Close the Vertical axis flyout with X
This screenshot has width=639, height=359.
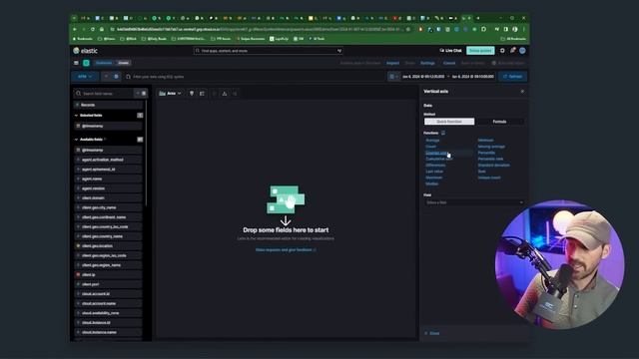522,92
